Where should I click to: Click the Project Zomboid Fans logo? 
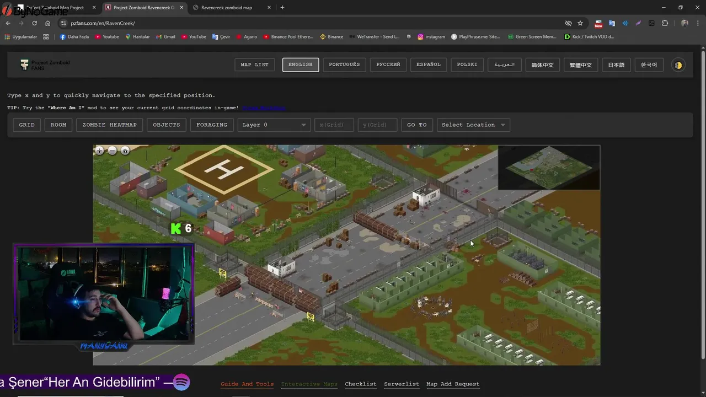(45, 65)
